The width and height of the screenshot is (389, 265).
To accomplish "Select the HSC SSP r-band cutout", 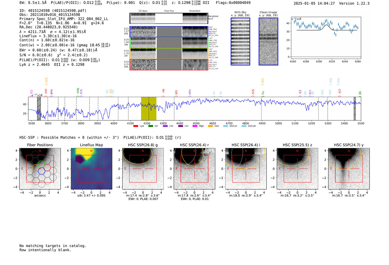I will click(x=194, y=169).
